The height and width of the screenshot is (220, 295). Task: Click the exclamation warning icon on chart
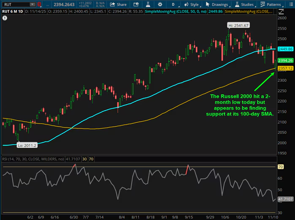(4, 19)
